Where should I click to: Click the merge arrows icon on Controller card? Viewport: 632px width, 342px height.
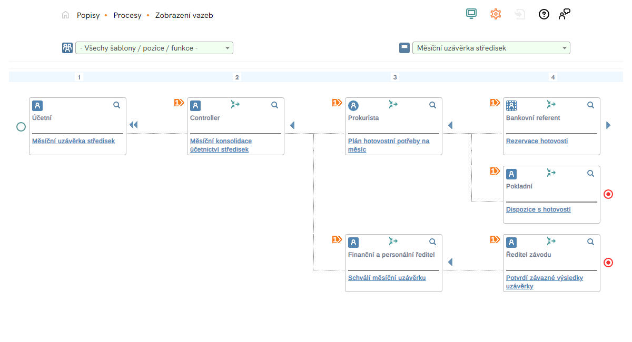pyautogui.click(x=235, y=105)
